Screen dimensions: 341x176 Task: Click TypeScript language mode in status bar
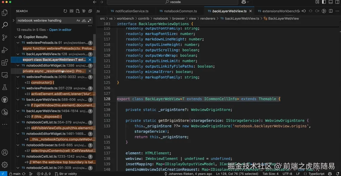[316, 174]
